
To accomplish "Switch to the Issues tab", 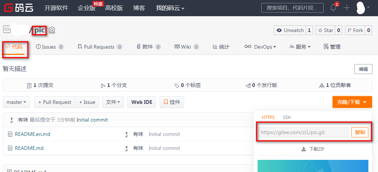I will click(x=50, y=47).
